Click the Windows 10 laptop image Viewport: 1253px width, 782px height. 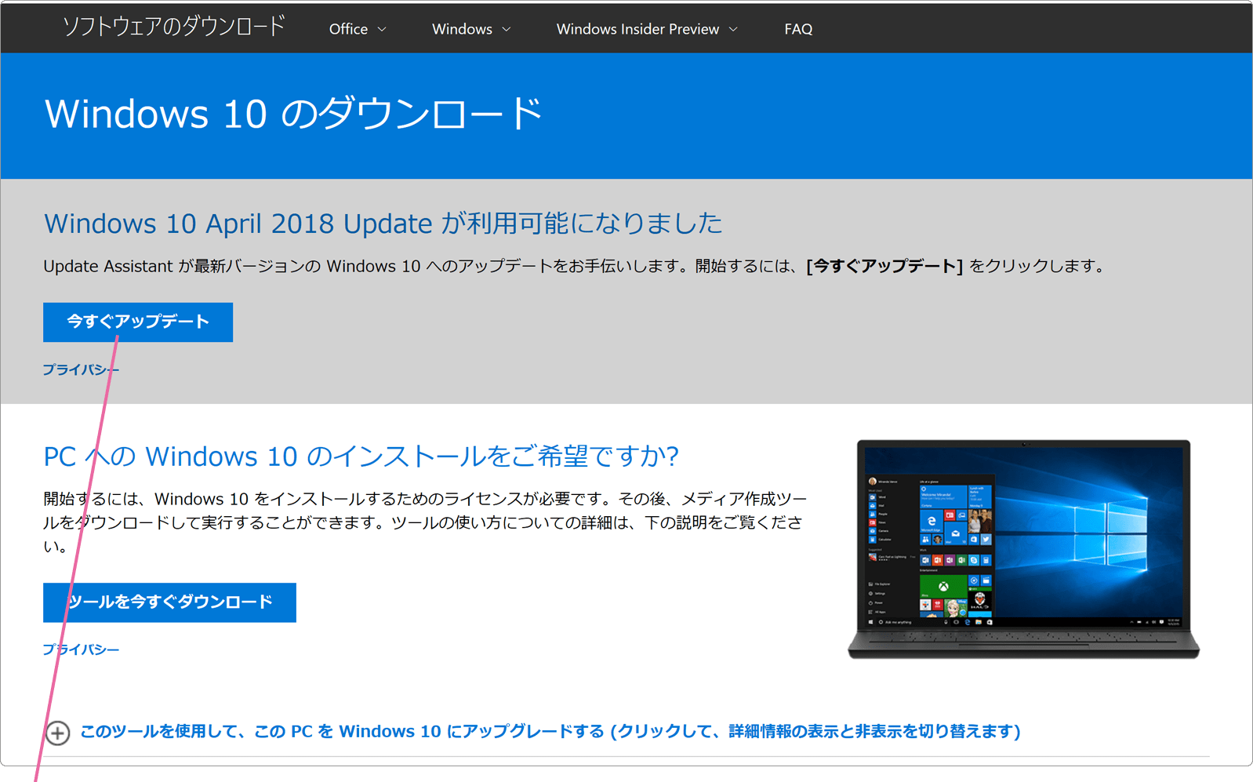[1023, 549]
